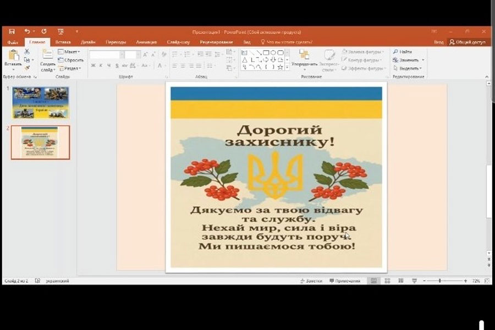Increase font size with larger A
This screenshot has width=495, height=330.
click(x=145, y=54)
